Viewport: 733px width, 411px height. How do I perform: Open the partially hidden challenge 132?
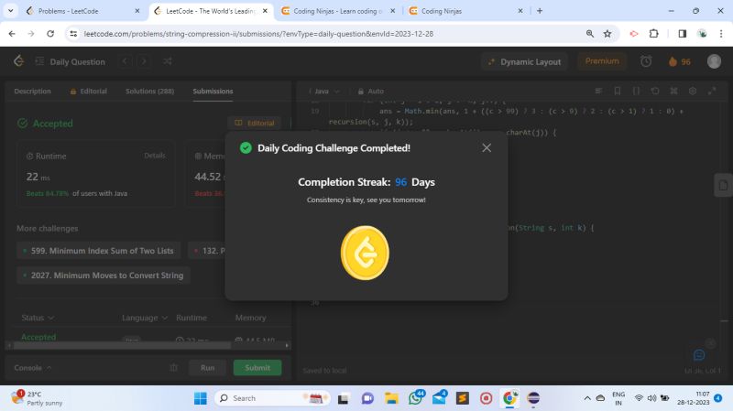(207, 251)
